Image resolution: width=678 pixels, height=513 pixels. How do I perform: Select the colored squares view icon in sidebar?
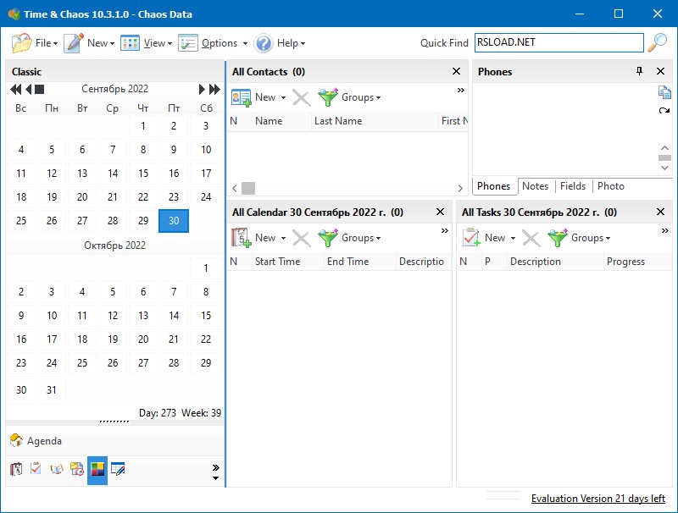[x=97, y=469]
